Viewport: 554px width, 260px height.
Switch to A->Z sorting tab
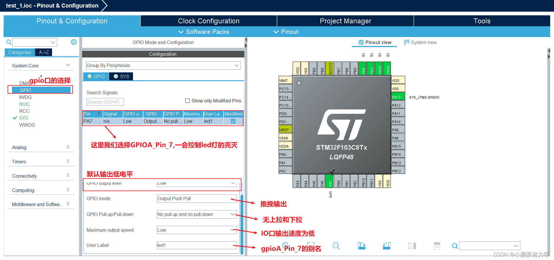(x=44, y=52)
